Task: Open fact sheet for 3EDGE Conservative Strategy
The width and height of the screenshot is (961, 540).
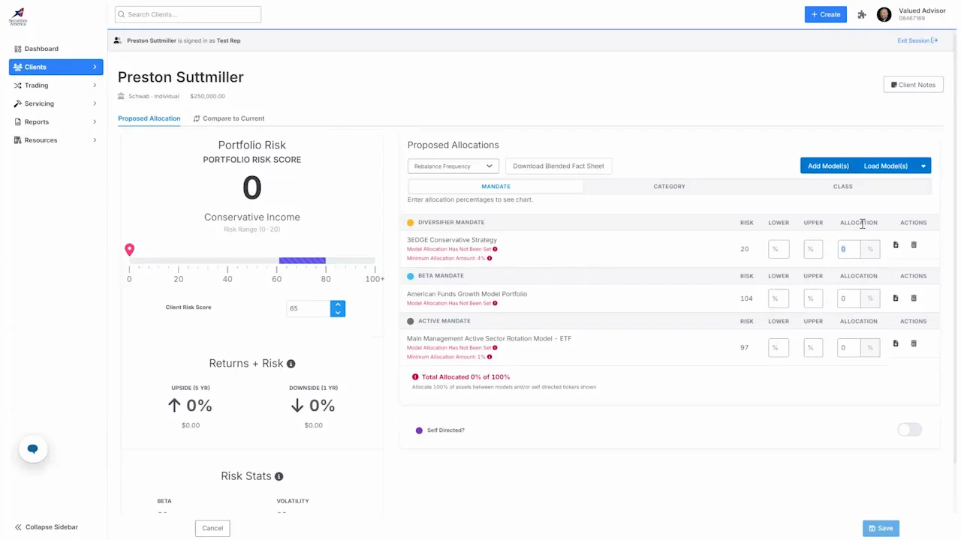Action: pyautogui.click(x=895, y=245)
